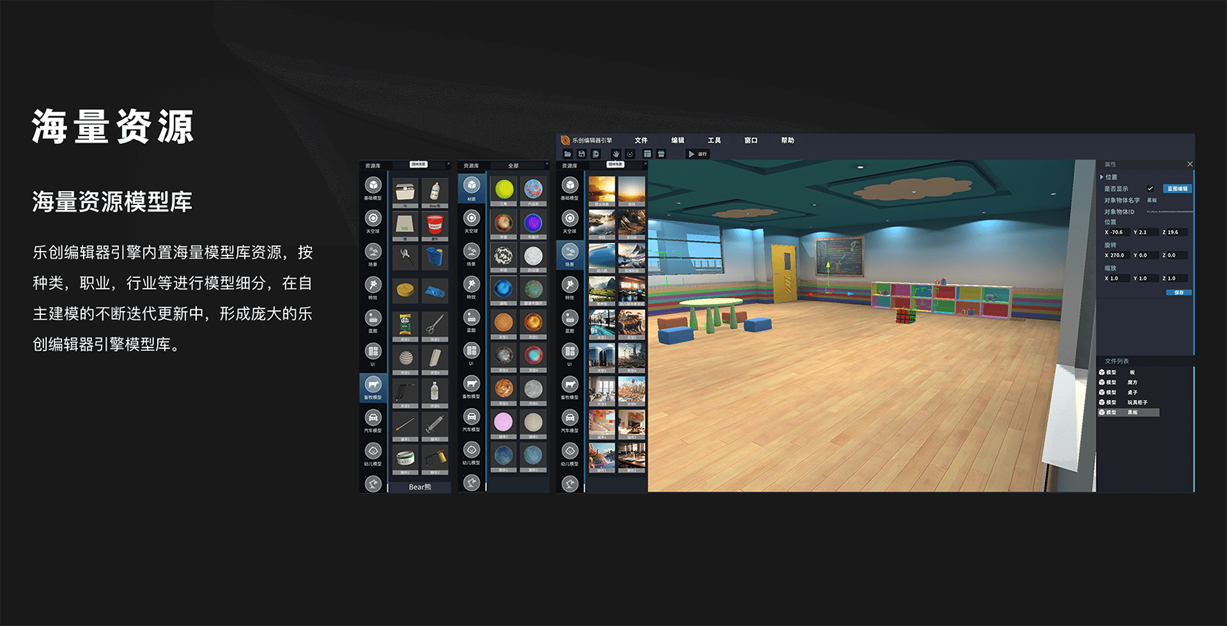The width and height of the screenshot is (1227, 626).
Task: Open the 文件 menu
Action: click(x=641, y=141)
